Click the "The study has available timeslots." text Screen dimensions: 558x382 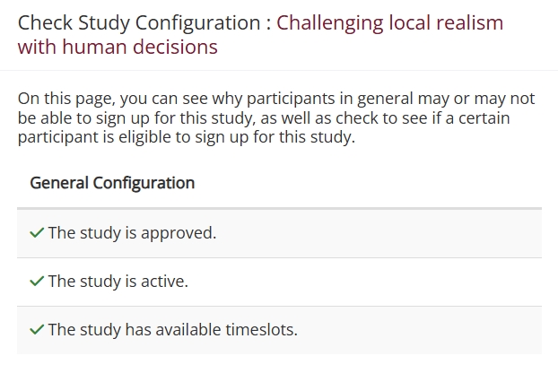[x=172, y=330]
